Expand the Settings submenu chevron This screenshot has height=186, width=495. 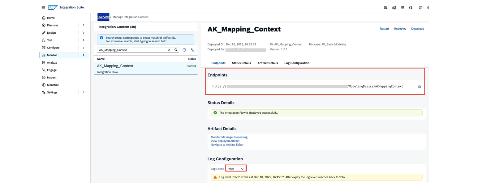84,92
